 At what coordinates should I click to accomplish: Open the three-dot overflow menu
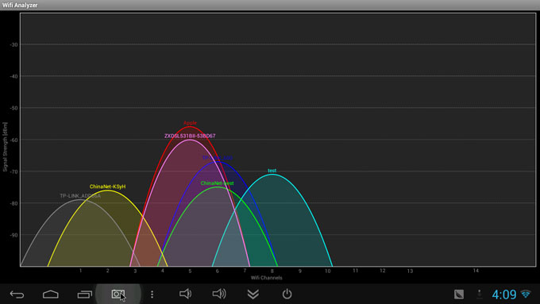click(152, 294)
